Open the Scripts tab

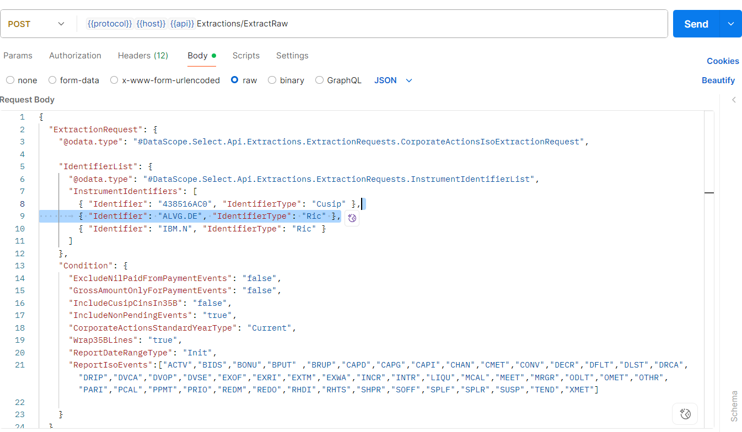point(246,56)
